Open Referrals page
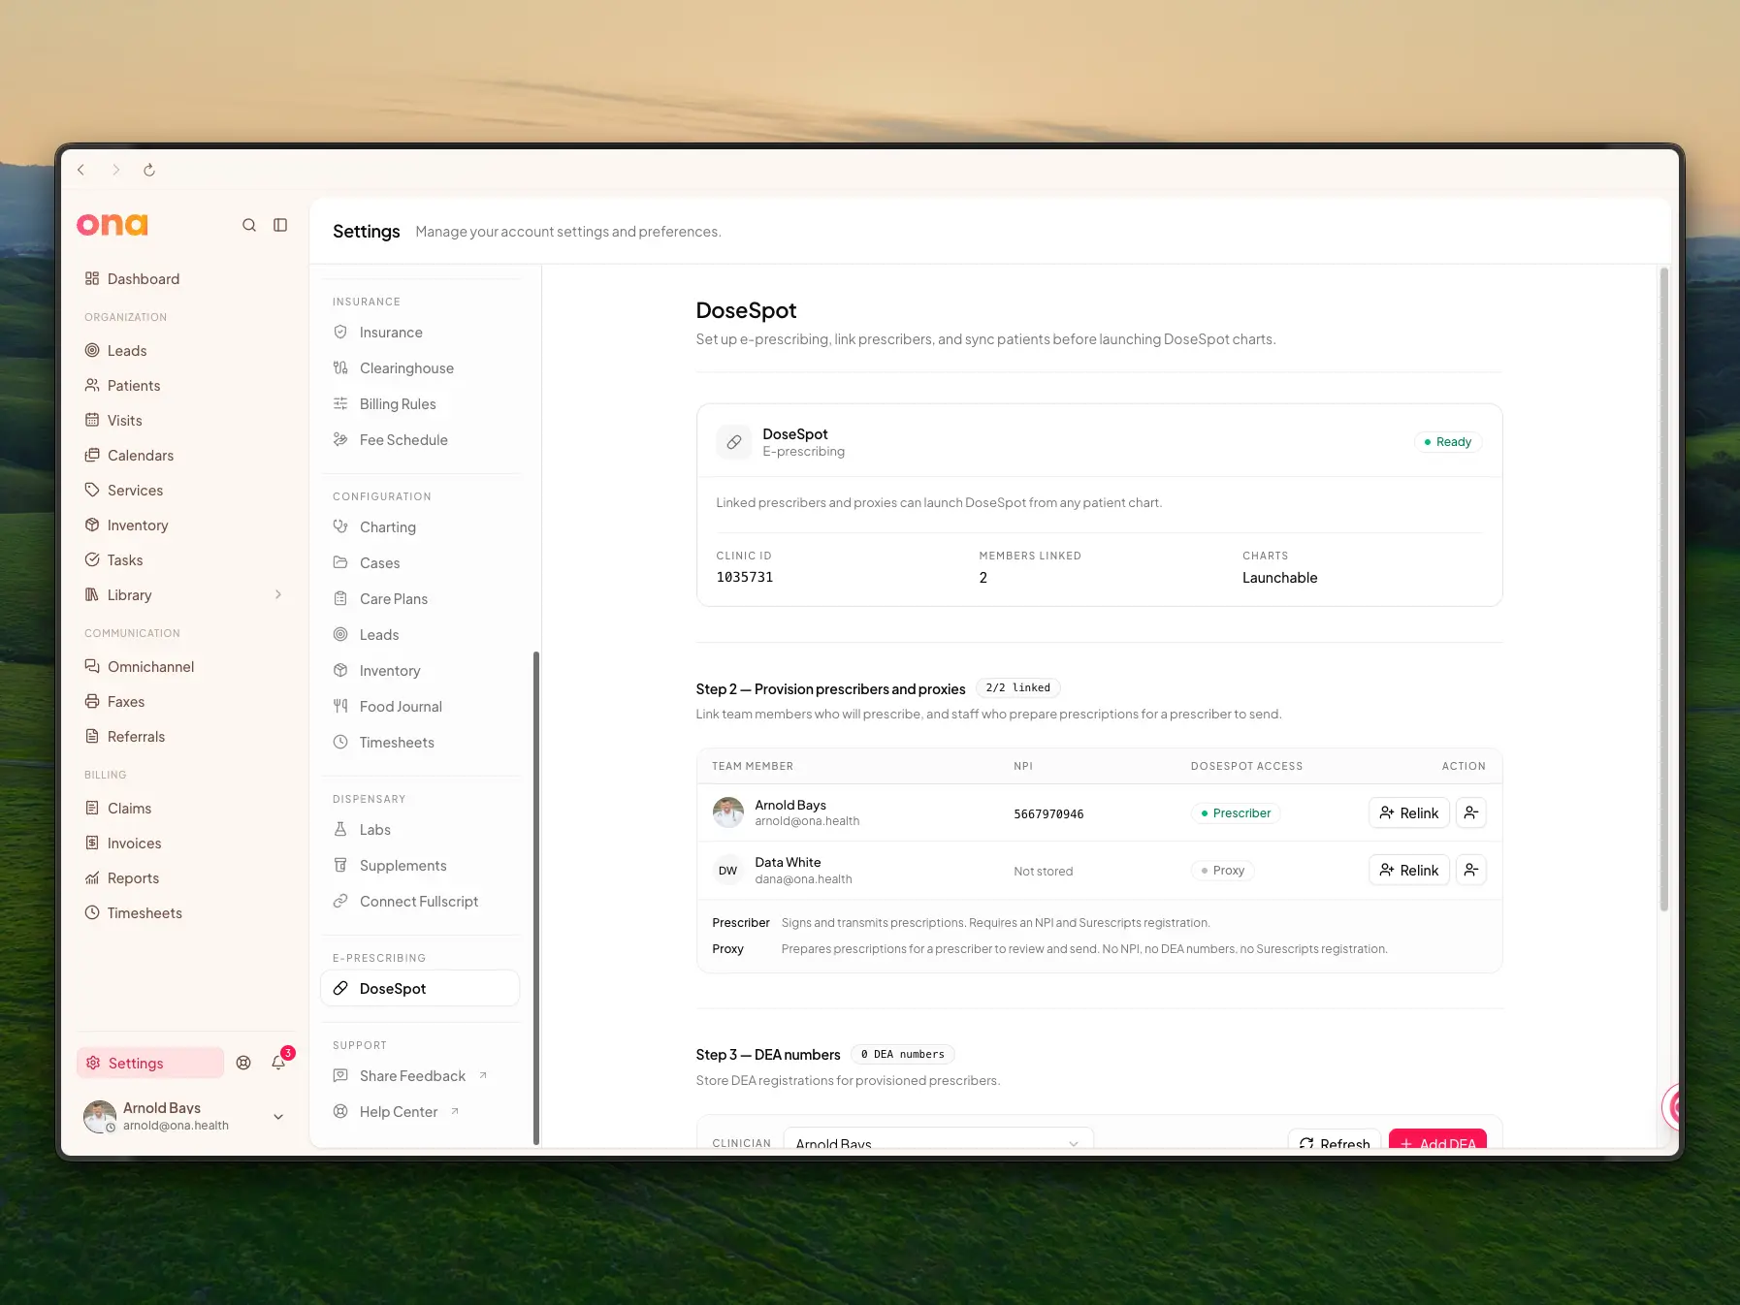This screenshot has height=1305, width=1740. (x=184, y=737)
